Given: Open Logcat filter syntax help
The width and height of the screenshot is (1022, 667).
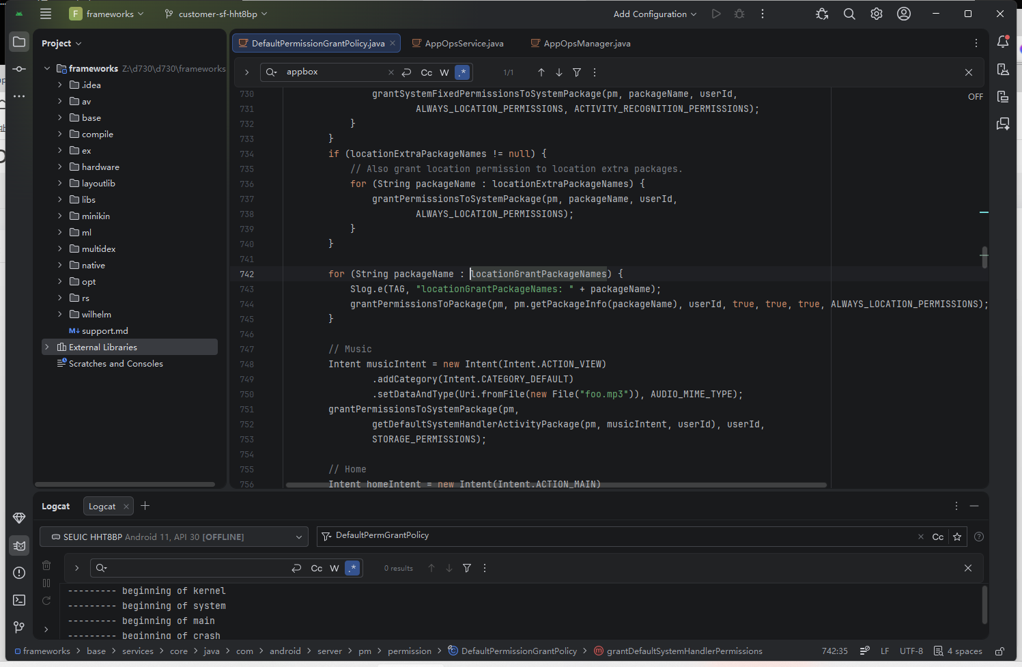Looking at the screenshot, I should (979, 537).
